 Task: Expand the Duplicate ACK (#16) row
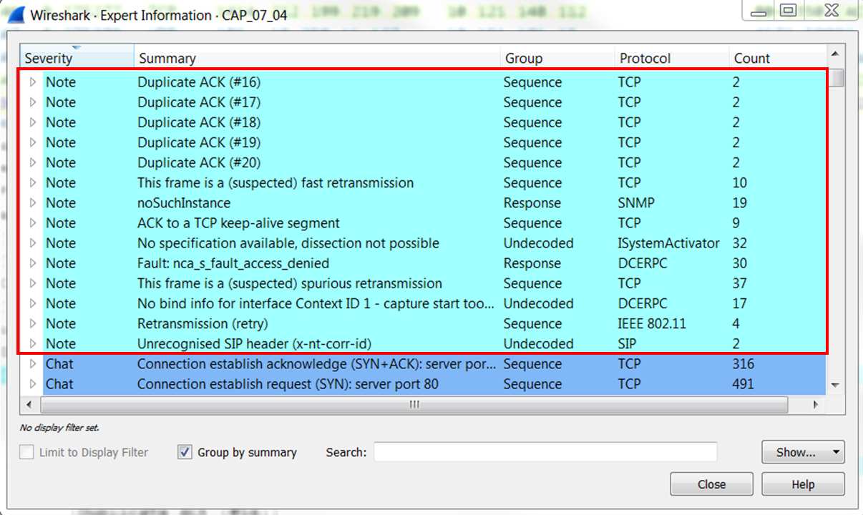click(x=32, y=82)
